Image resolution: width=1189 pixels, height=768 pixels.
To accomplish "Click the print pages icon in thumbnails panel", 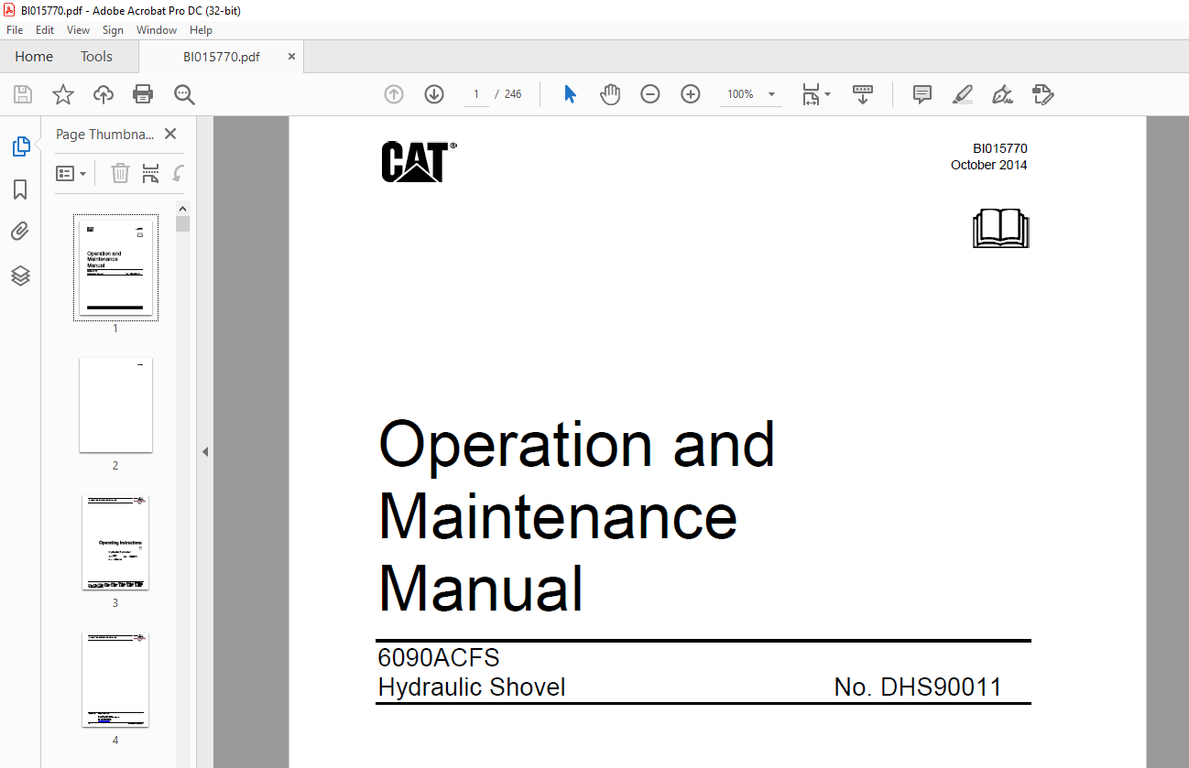I will coord(151,173).
